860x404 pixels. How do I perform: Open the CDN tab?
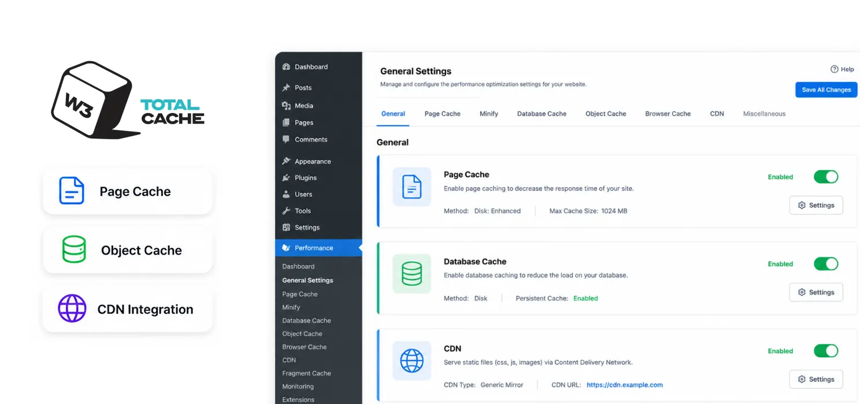717,114
